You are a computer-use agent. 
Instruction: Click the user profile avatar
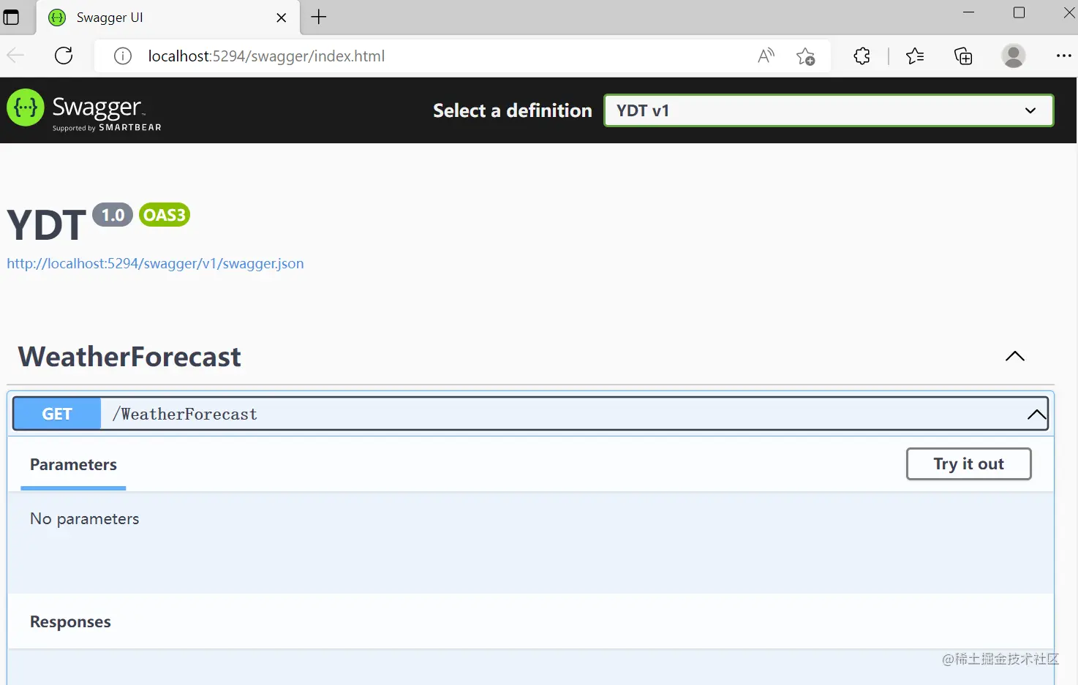point(1013,56)
